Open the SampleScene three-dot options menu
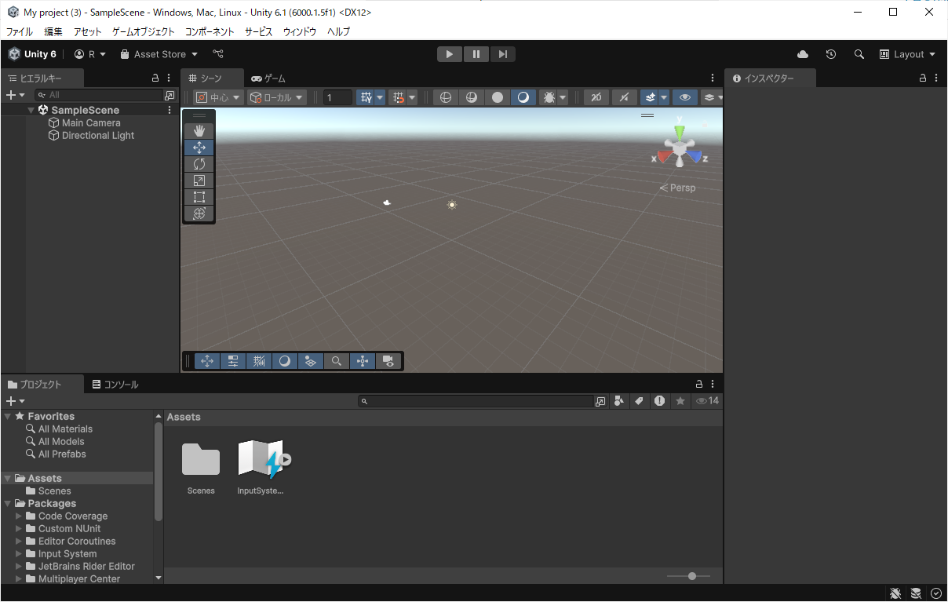 click(170, 110)
